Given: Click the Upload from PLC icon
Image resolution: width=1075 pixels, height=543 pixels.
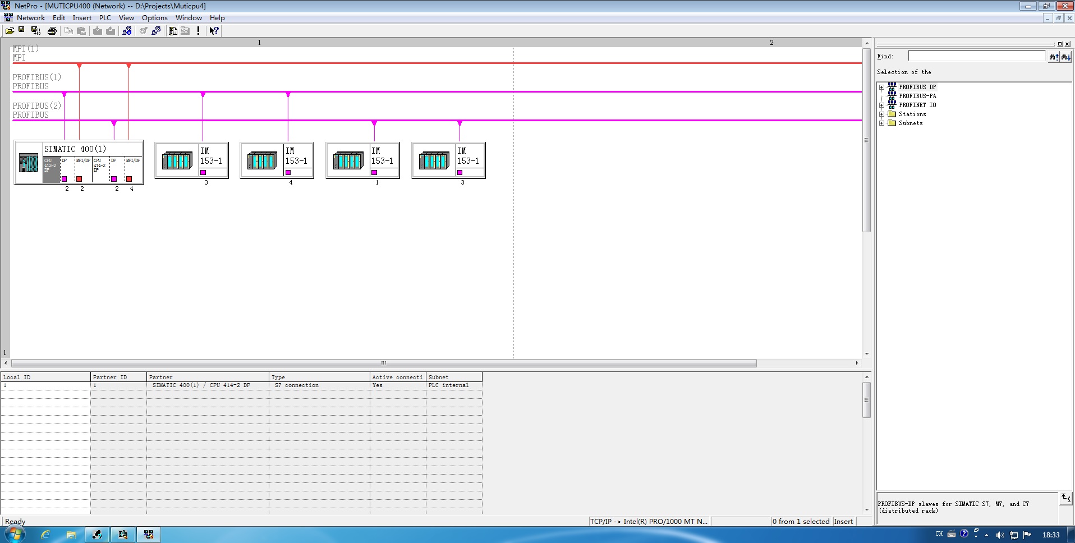Looking at the screenshot, I should click(x=111, y=31).
